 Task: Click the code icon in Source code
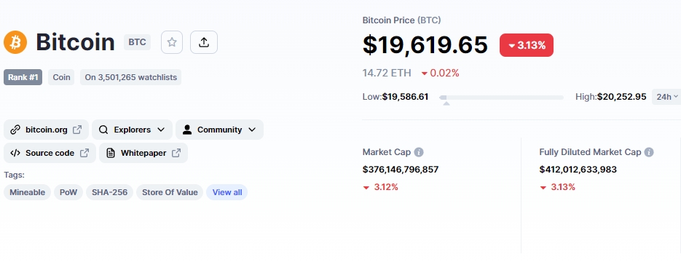15,153
